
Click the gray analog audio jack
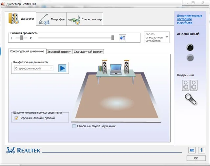[x=190, y=58]
